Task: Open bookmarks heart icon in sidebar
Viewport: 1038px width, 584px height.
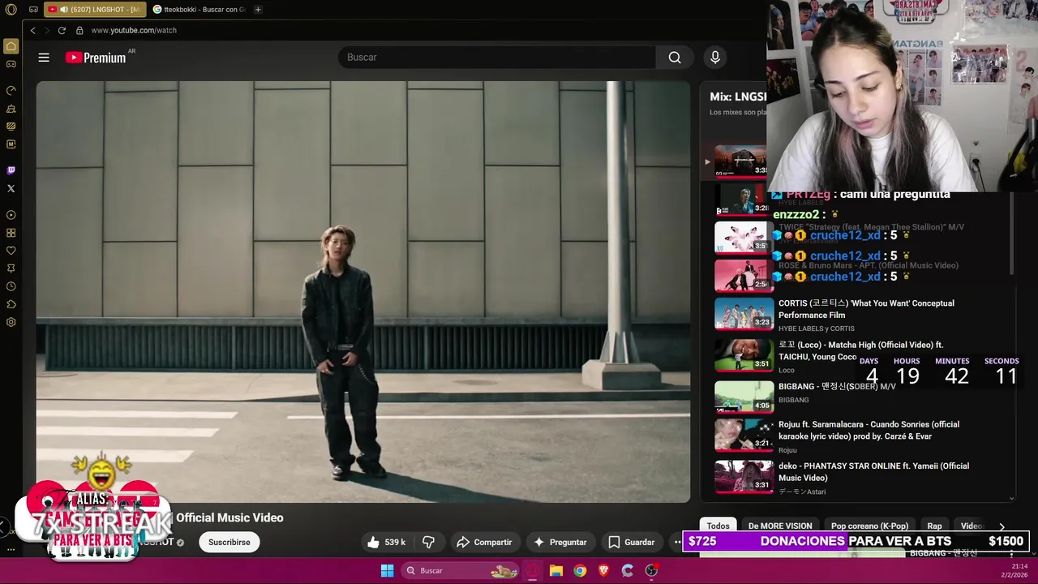Action: point(11,251)
